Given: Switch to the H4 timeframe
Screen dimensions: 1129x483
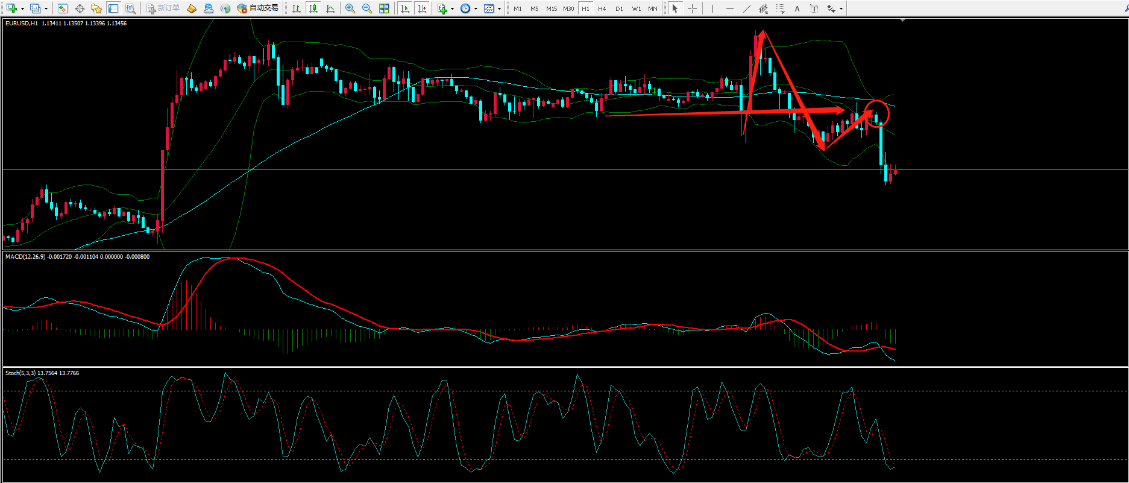Looking at the screenshot, I should [602, 8].
